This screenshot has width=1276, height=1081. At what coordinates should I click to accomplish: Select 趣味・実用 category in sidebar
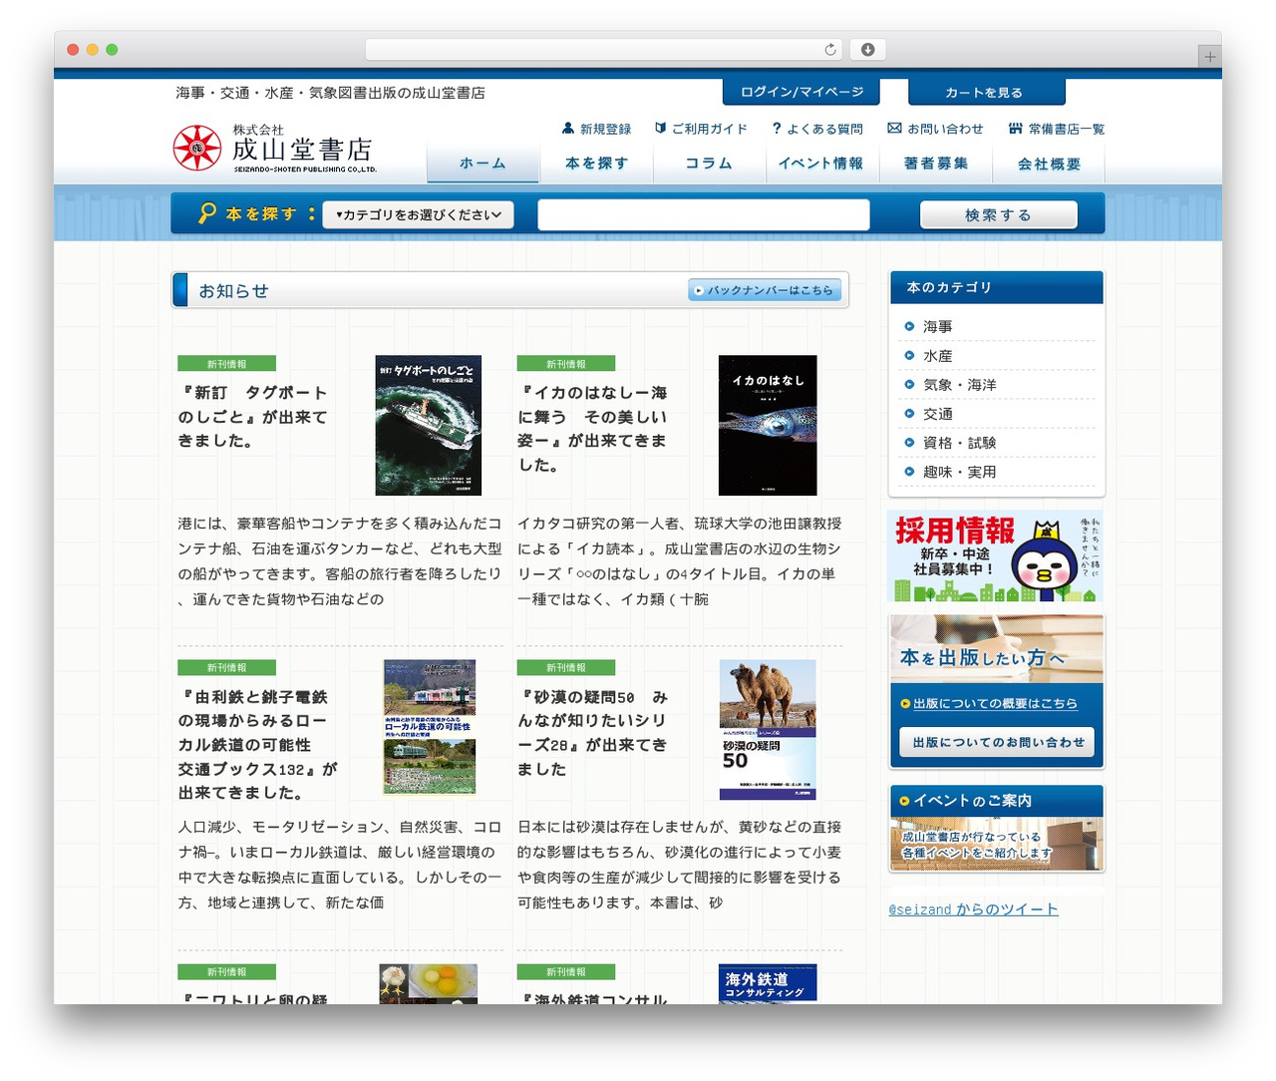coord(959,472)
